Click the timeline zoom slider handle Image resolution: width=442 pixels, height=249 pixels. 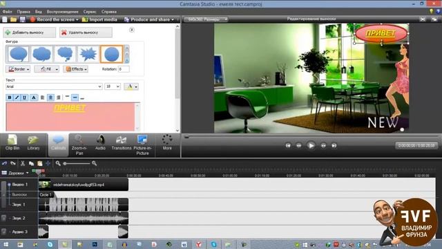point(65,163)
